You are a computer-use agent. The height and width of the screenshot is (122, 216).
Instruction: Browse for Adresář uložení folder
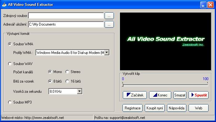pyautogui.click(x=109, y=24)
